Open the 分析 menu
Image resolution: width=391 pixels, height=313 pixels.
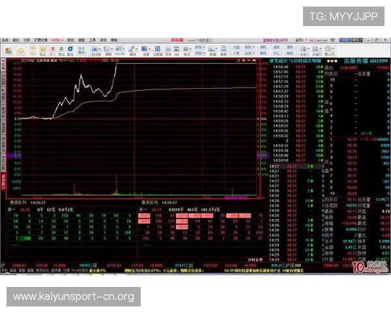point(27,40)
